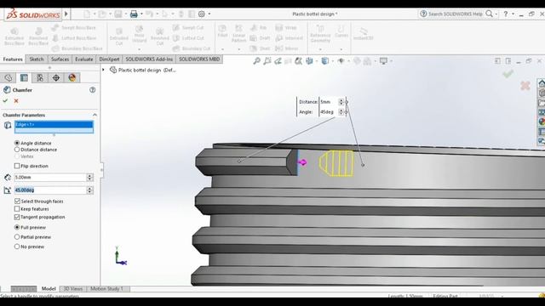Open the Model tab at bottom
The image size is (545, 306).
click(x=49, y=289)
